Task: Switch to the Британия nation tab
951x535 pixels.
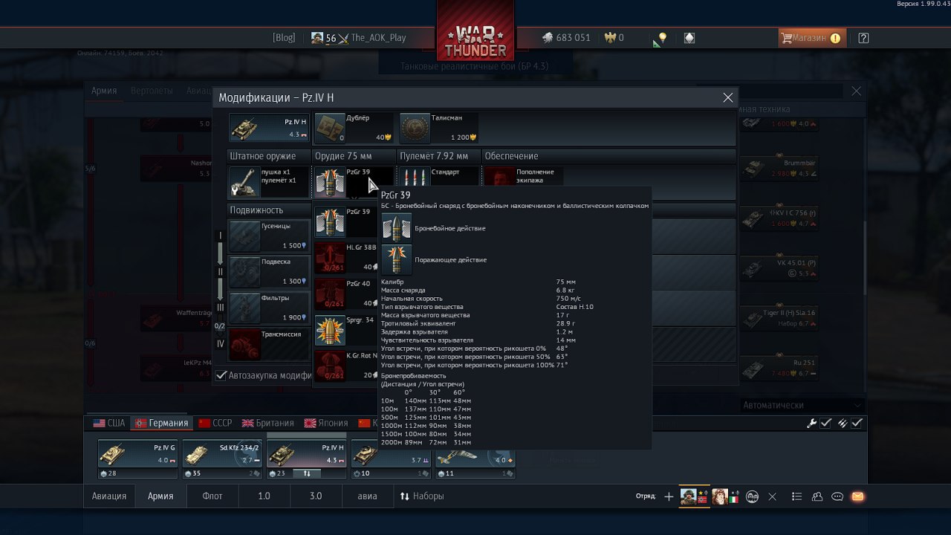Action: point(268,423)
